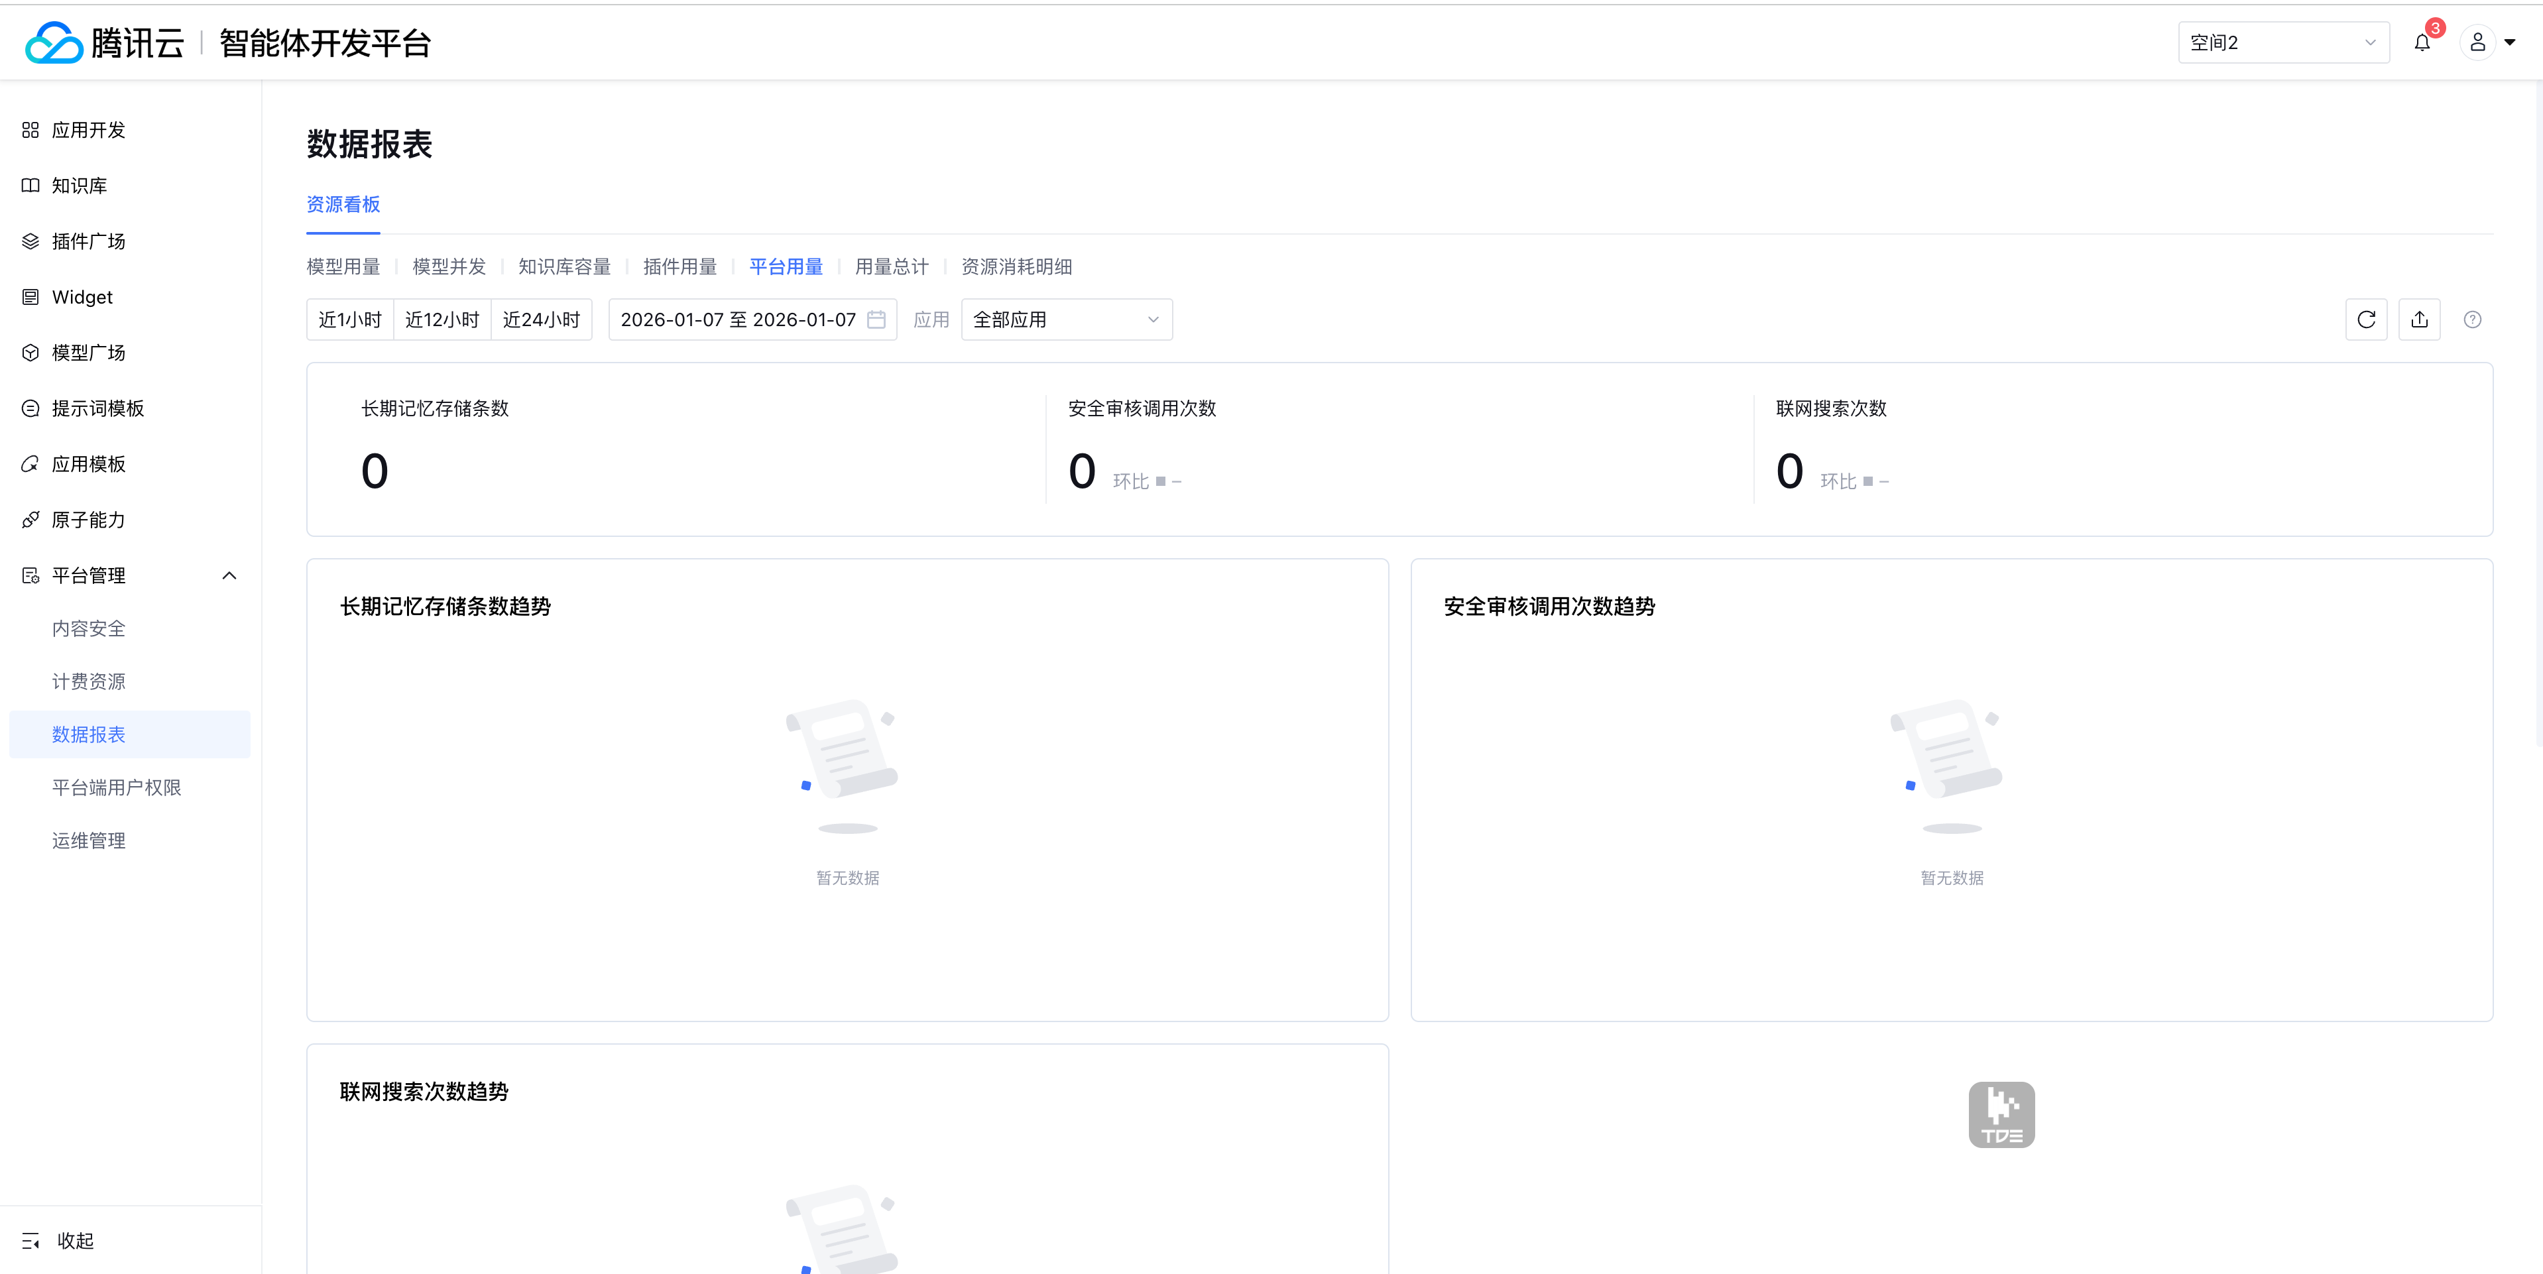Select the 近24小时 time range
Screen dimensions: 2543x1274
(x=541, y=319)
